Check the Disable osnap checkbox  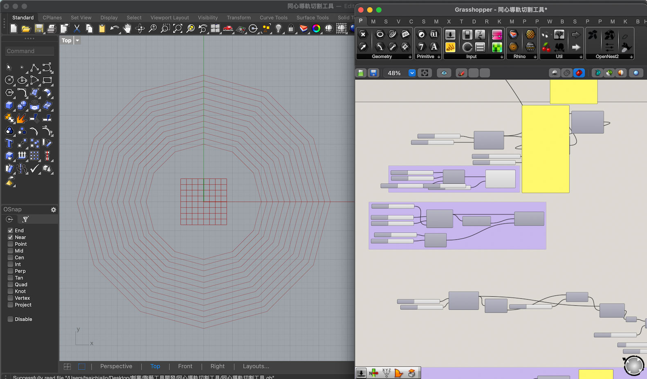coord(11,319)
